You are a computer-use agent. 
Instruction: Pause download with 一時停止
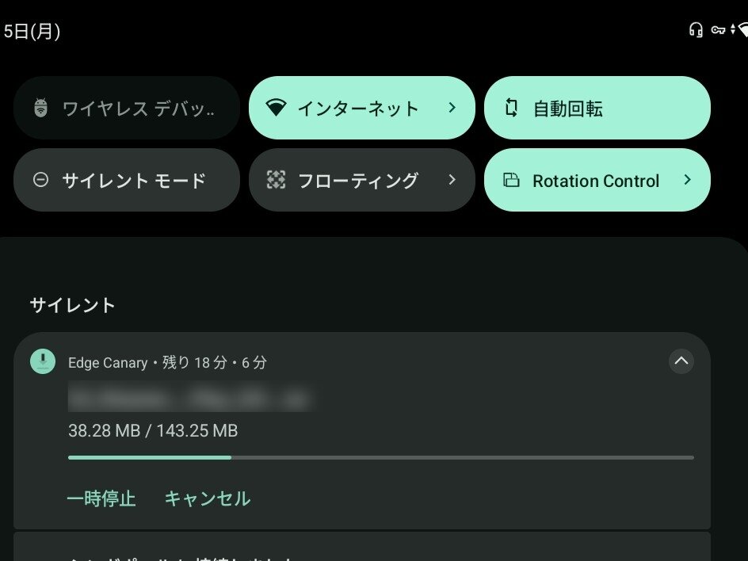(101, 498)
